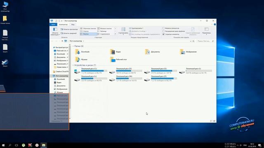Collapse Устройства и диски (7) group
The width and height of the screenshot is (264, 148).
[73, 65]
